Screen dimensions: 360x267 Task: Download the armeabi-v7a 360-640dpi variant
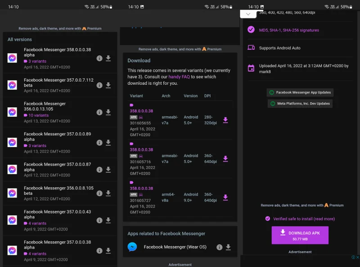pos(225,159)
